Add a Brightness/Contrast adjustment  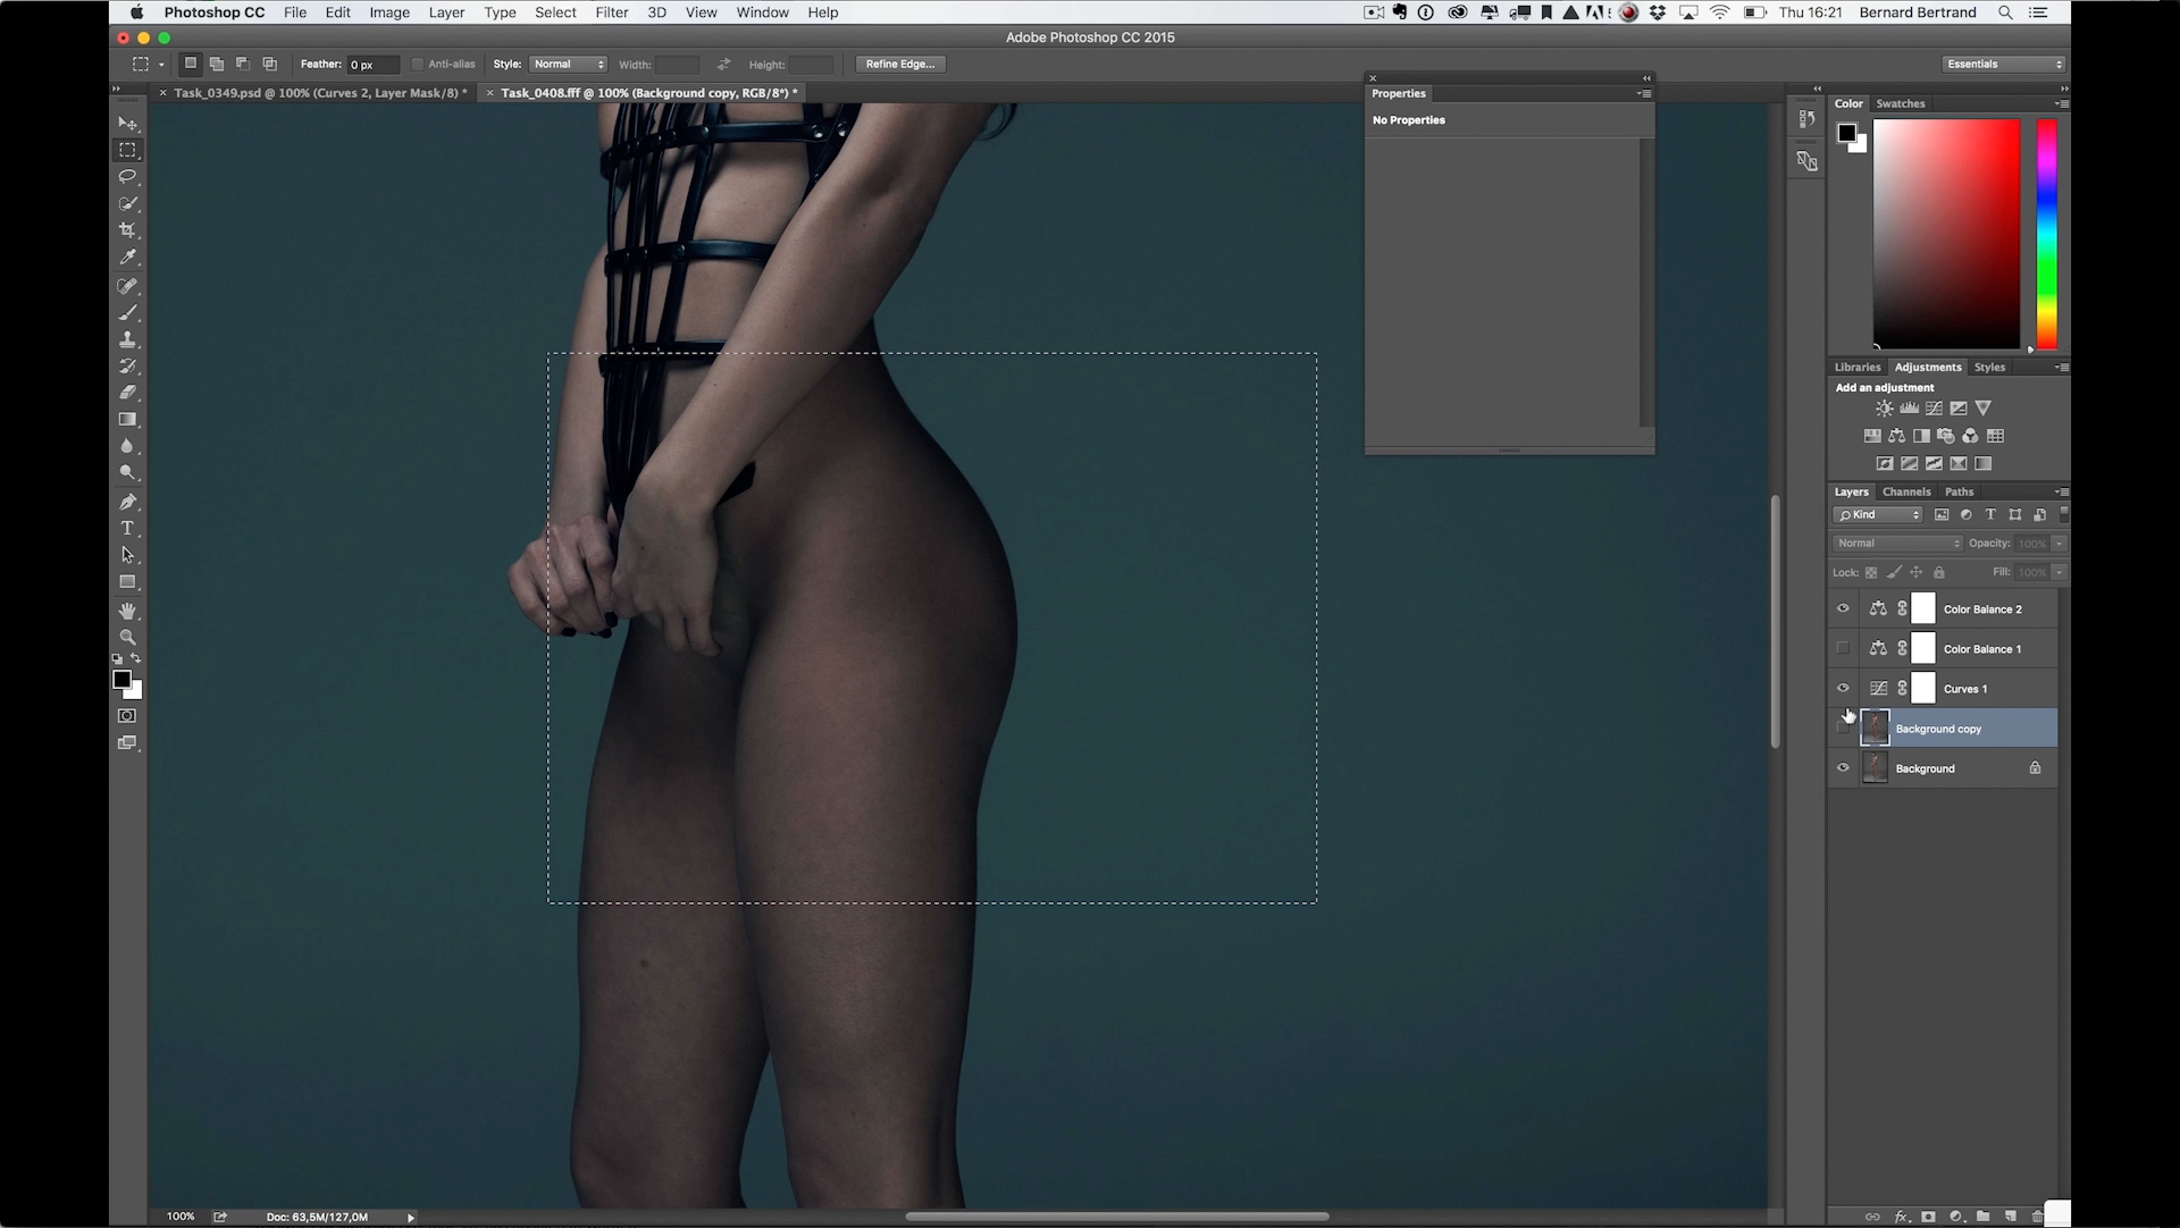[x=1884, y=409]
